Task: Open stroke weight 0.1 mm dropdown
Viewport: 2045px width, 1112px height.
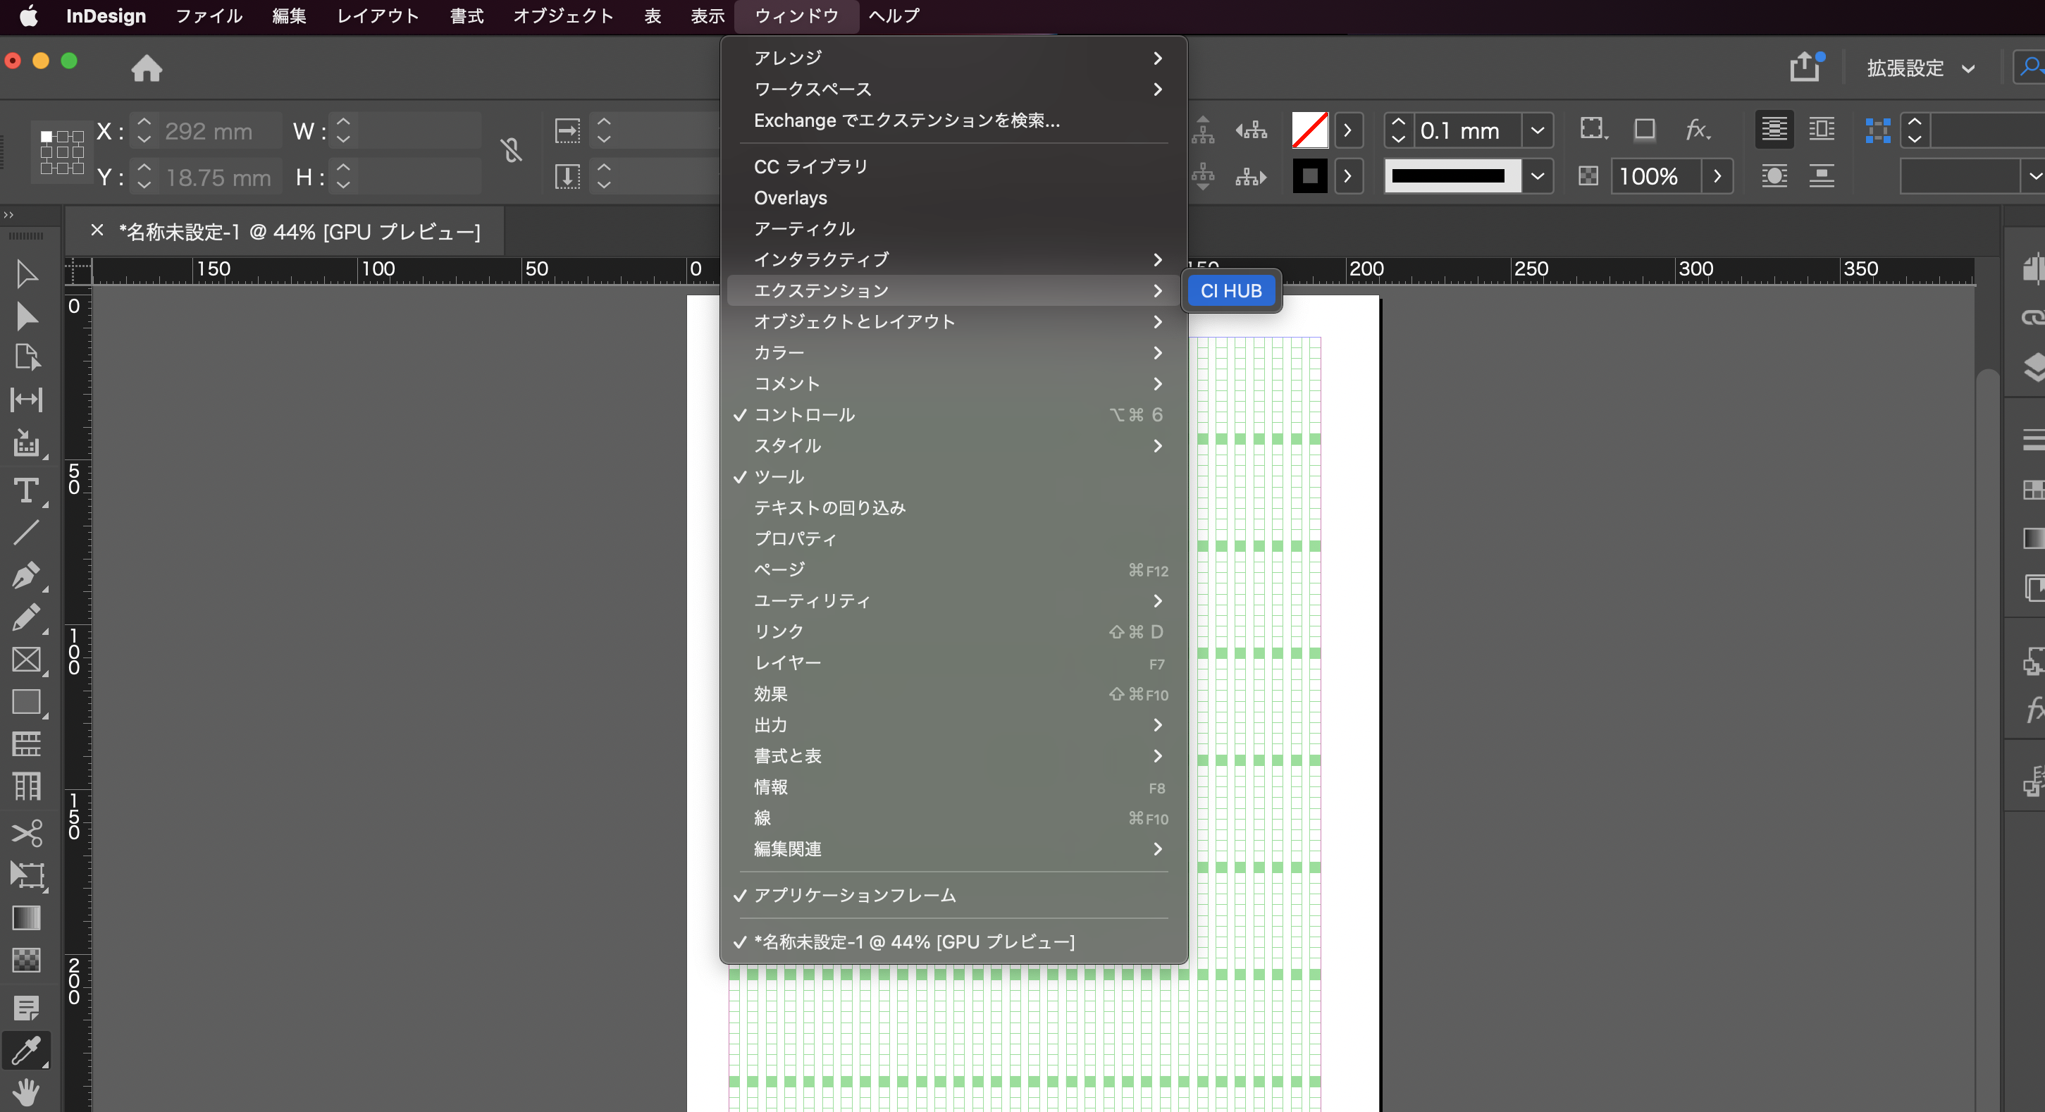Action: point(1537,130)
